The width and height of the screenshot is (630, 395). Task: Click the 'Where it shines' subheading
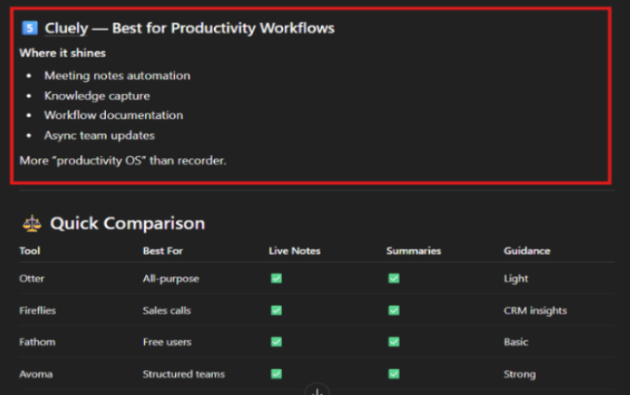[x=62, y=53]
